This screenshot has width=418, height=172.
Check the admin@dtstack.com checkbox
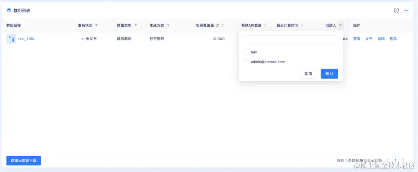pos(246,62)
